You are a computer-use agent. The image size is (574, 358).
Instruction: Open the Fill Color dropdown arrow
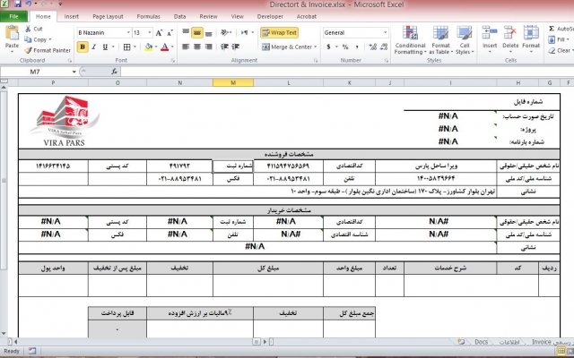156,47
